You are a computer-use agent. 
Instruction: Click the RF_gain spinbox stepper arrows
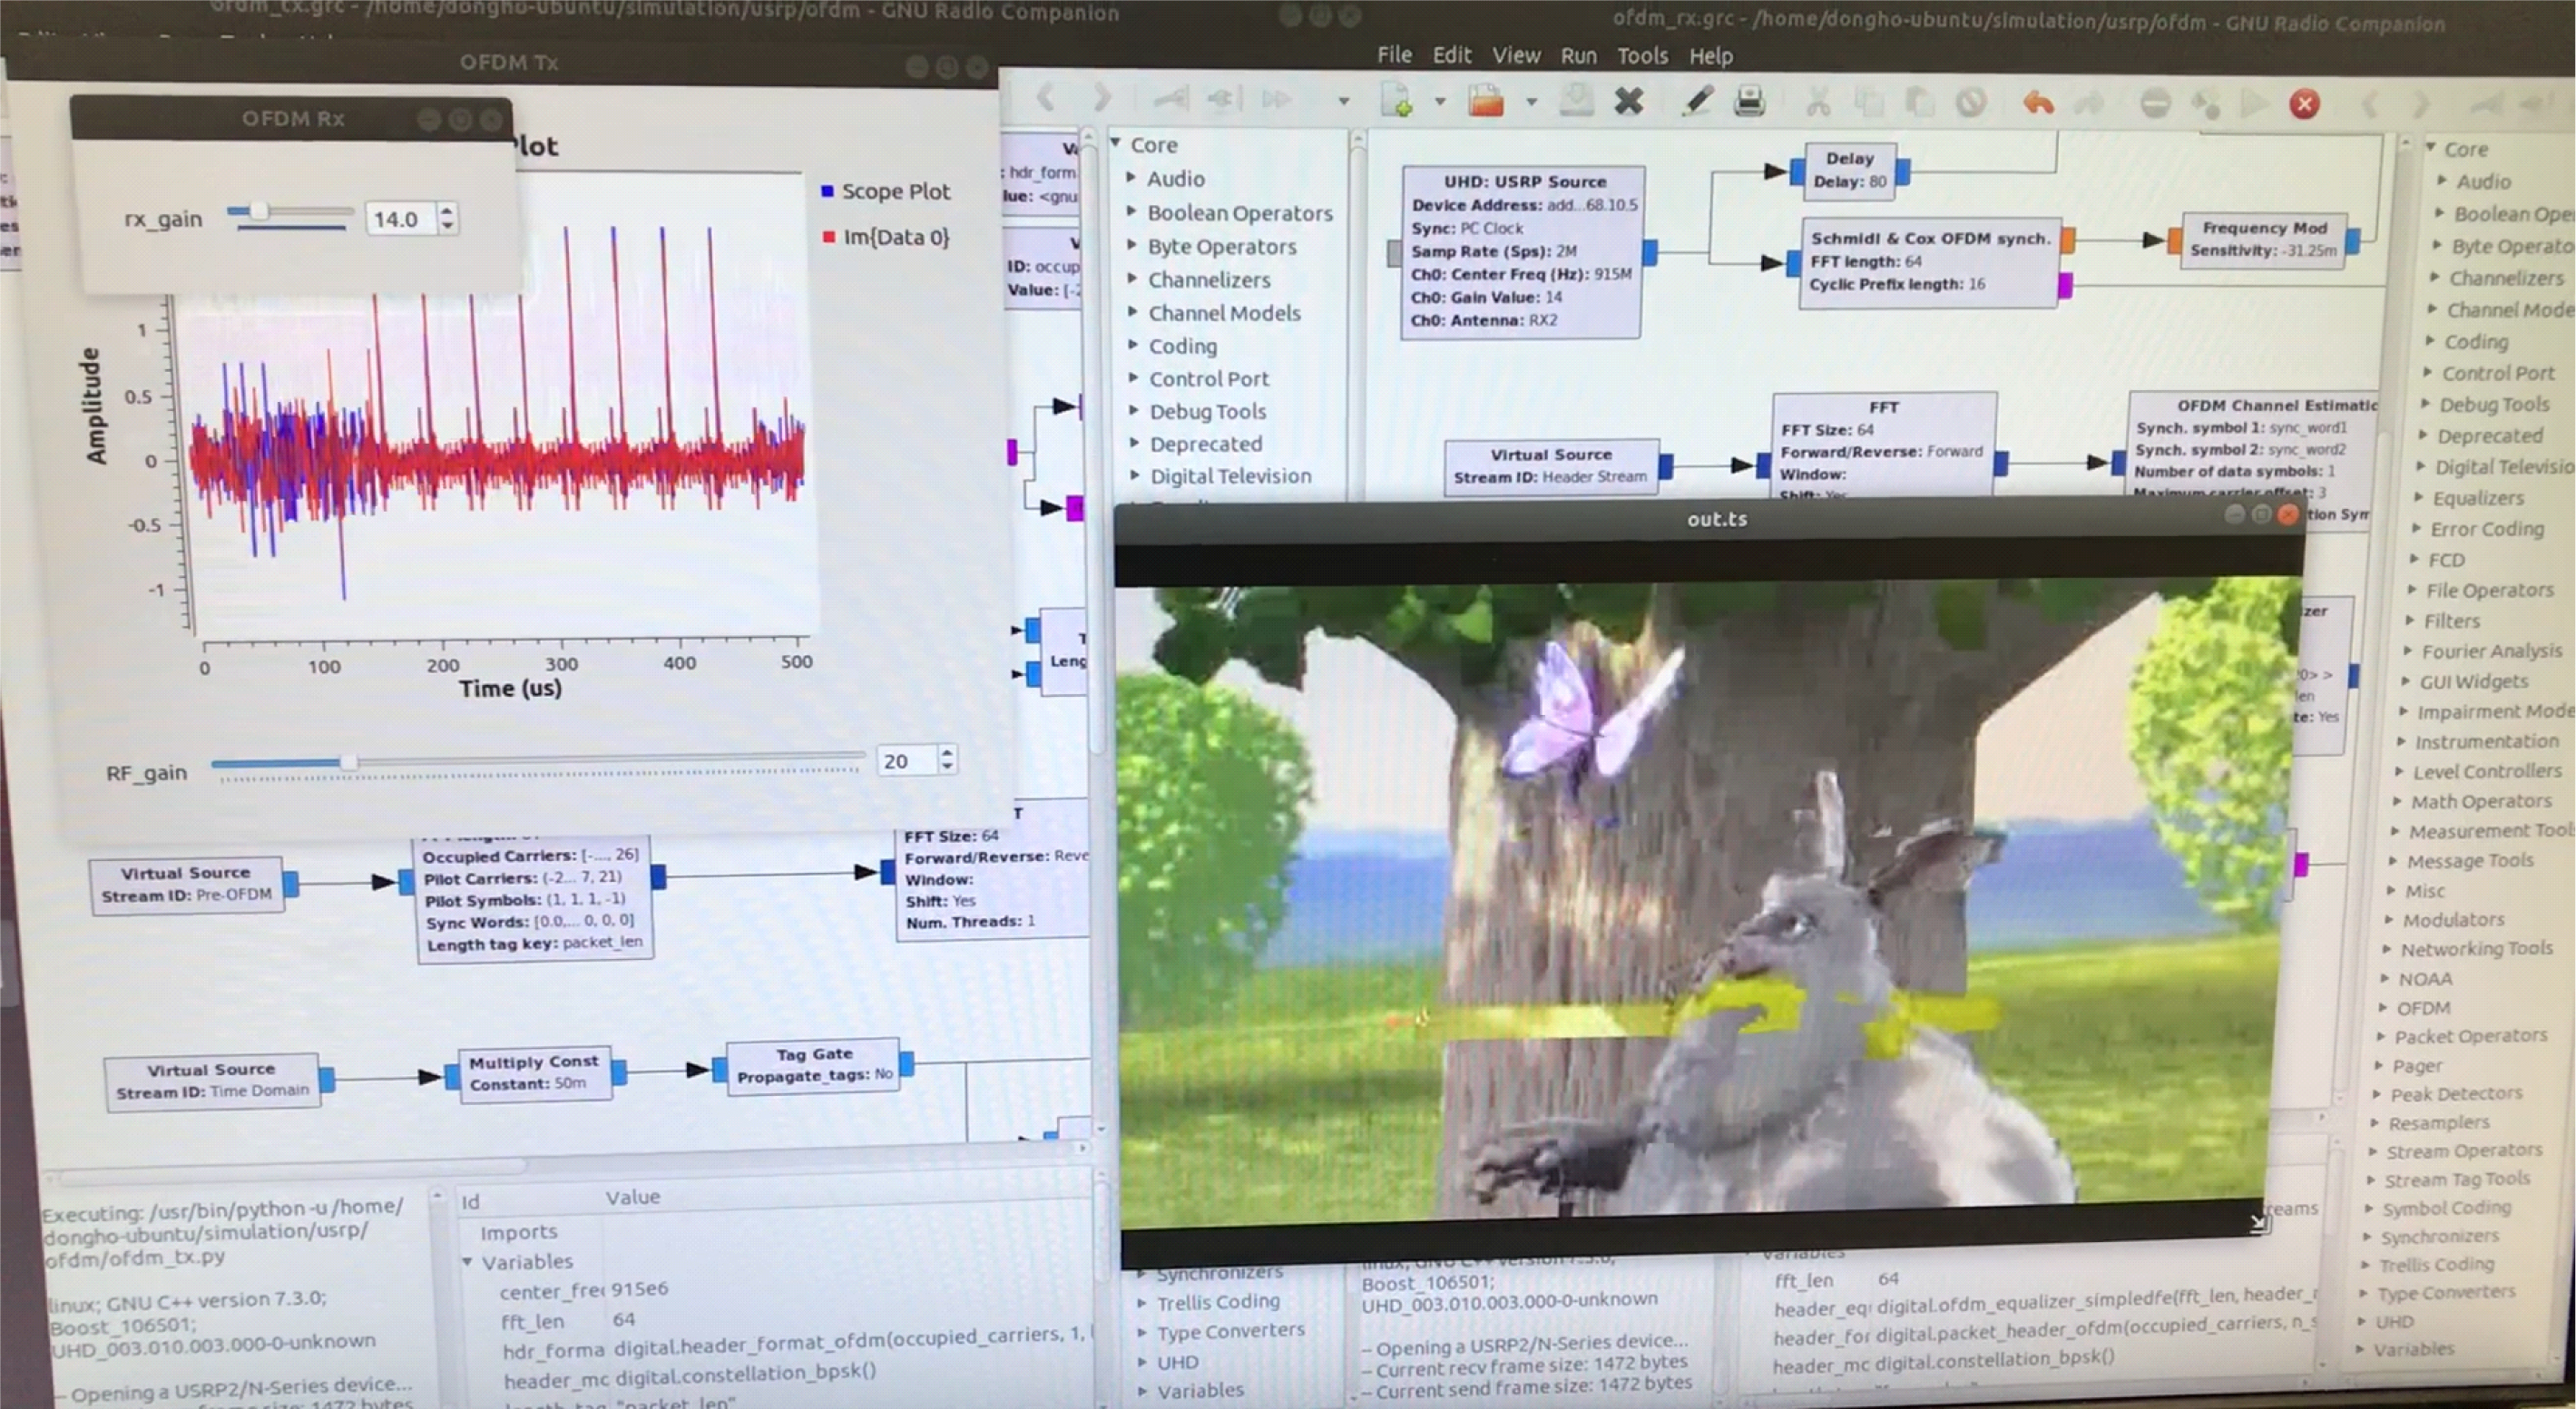(x=947, y=759)
